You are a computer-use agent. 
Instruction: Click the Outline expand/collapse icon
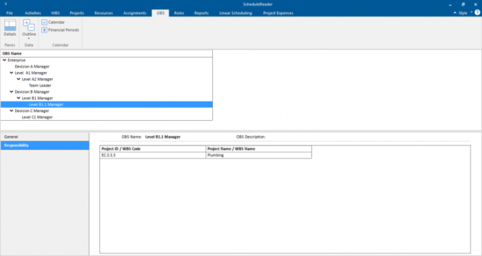point(29,25)
